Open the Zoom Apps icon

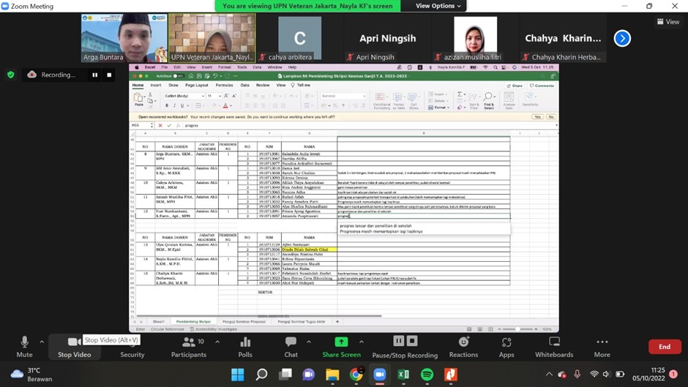506,345
